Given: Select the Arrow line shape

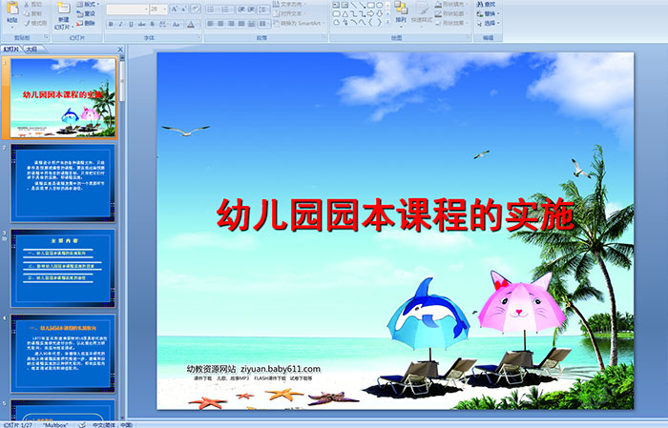Looking at the screenshot, I should pos(362,5).
